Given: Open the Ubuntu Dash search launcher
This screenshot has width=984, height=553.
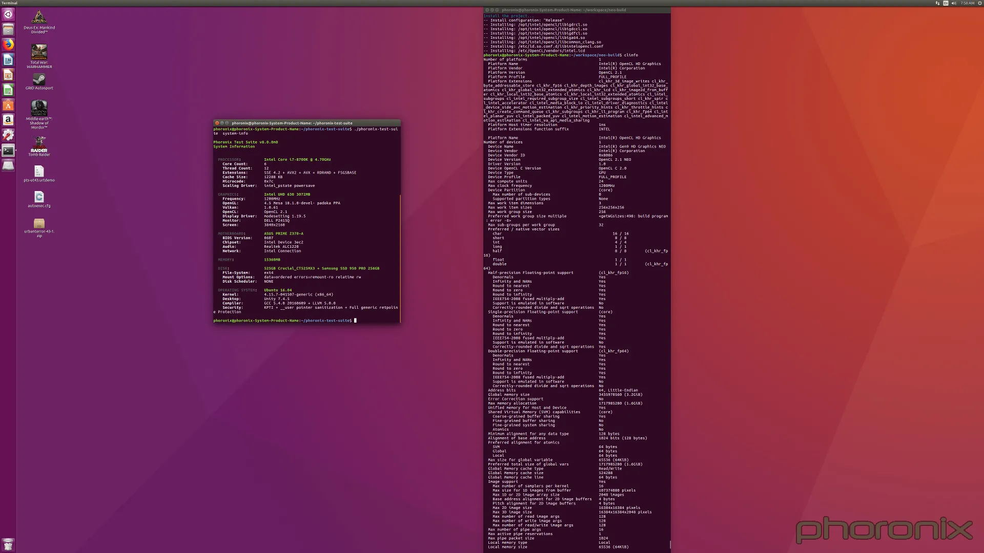Looking at the screenshot, I should coord(8,14).
